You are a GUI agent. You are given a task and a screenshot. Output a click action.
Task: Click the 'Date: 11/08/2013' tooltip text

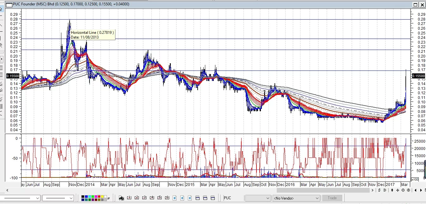click(x=85, y=37)
